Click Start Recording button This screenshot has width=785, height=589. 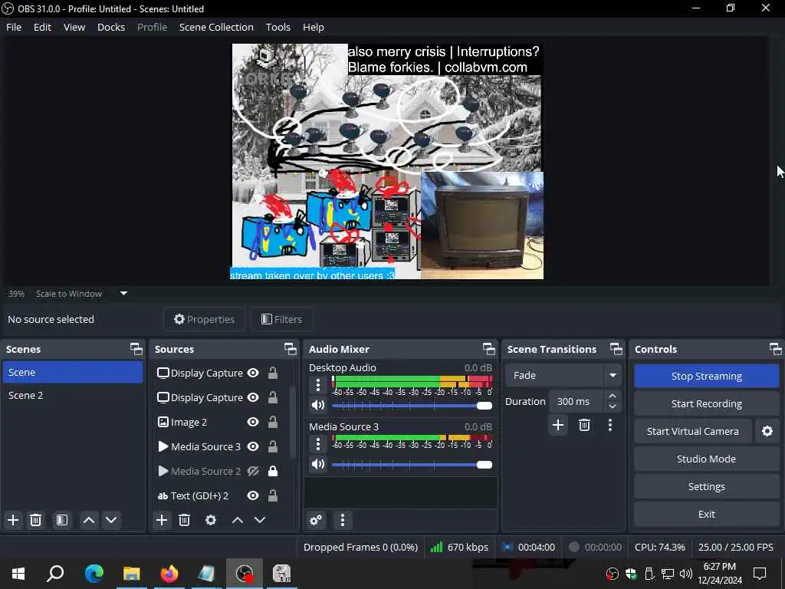tap(706, 403)
